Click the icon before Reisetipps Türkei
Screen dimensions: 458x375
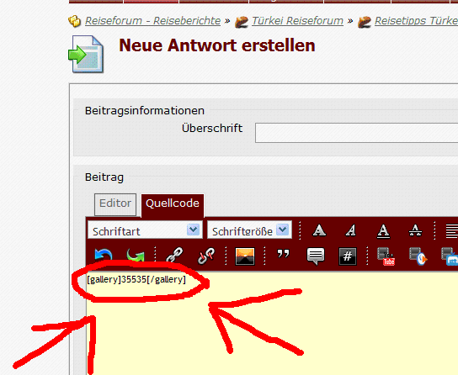coord(365,22)
